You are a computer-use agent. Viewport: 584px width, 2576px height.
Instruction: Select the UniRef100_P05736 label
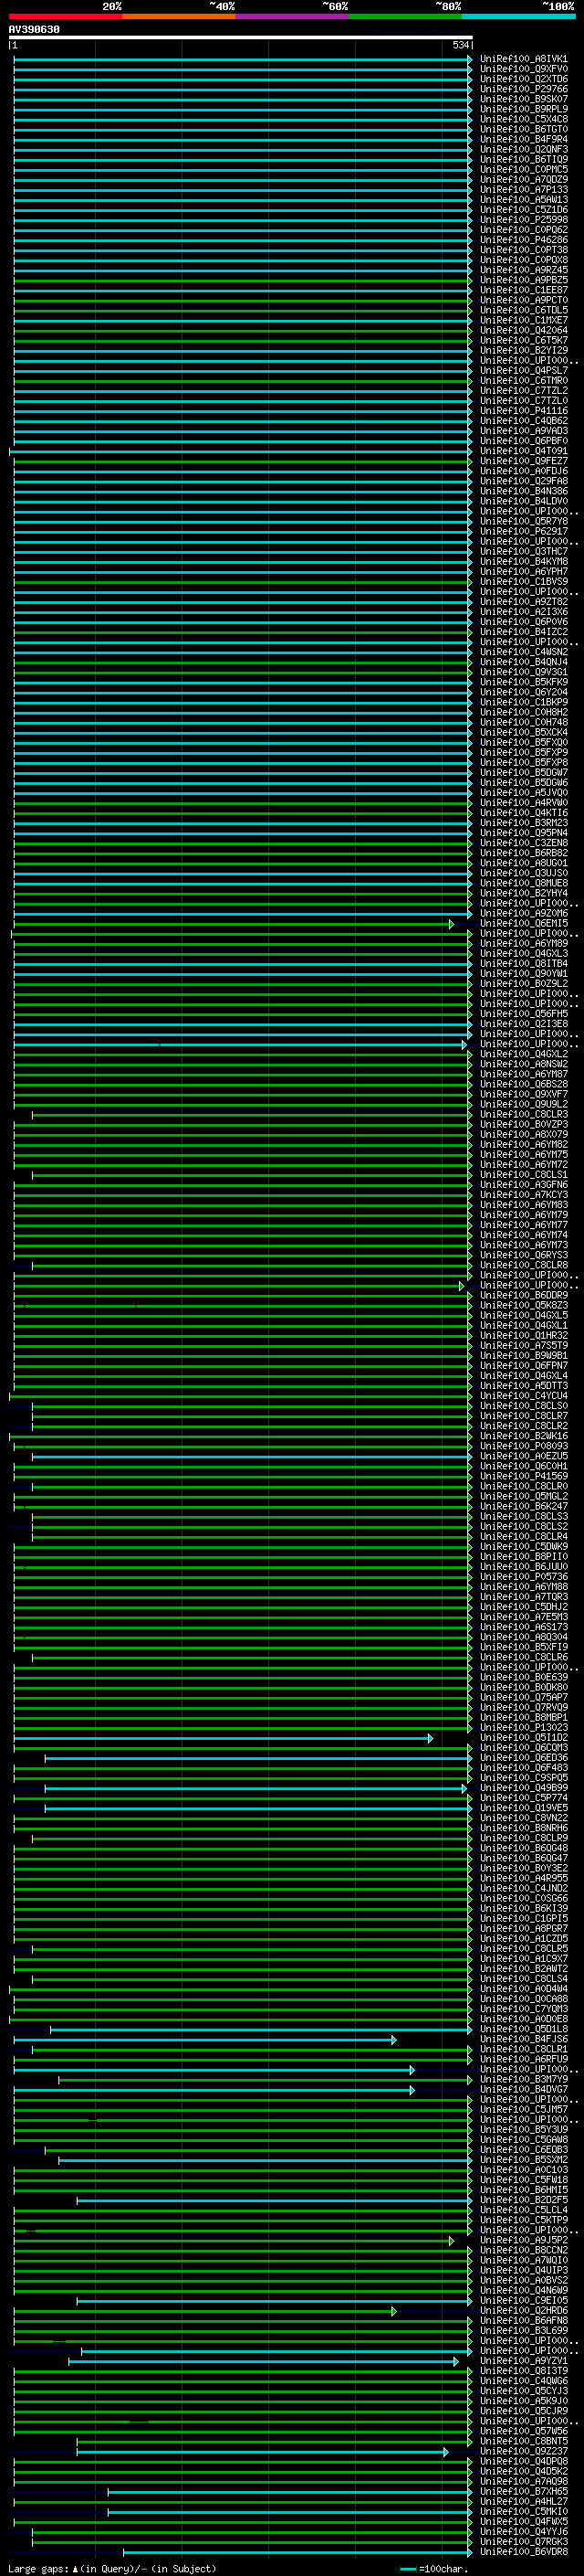523,1576
